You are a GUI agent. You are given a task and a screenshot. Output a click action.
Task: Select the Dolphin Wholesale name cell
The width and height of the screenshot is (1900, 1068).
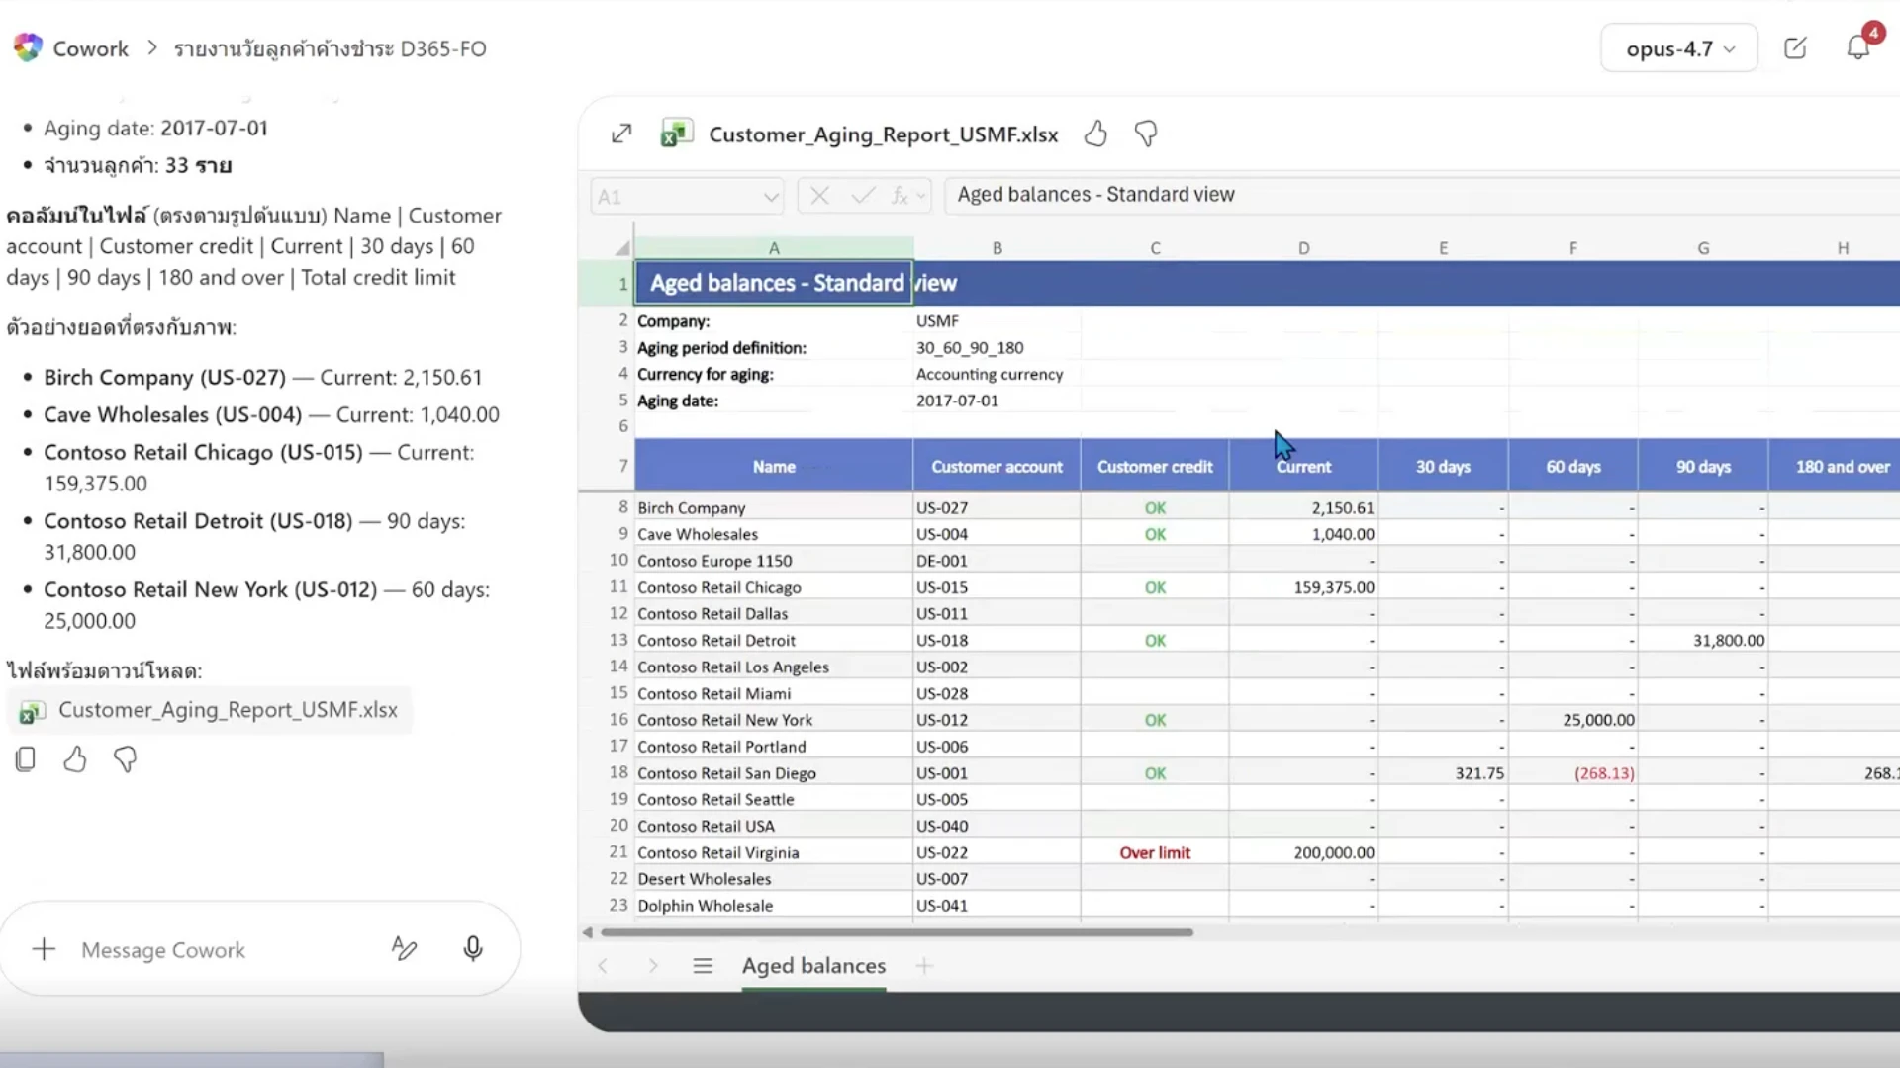[x=774, y=906]
